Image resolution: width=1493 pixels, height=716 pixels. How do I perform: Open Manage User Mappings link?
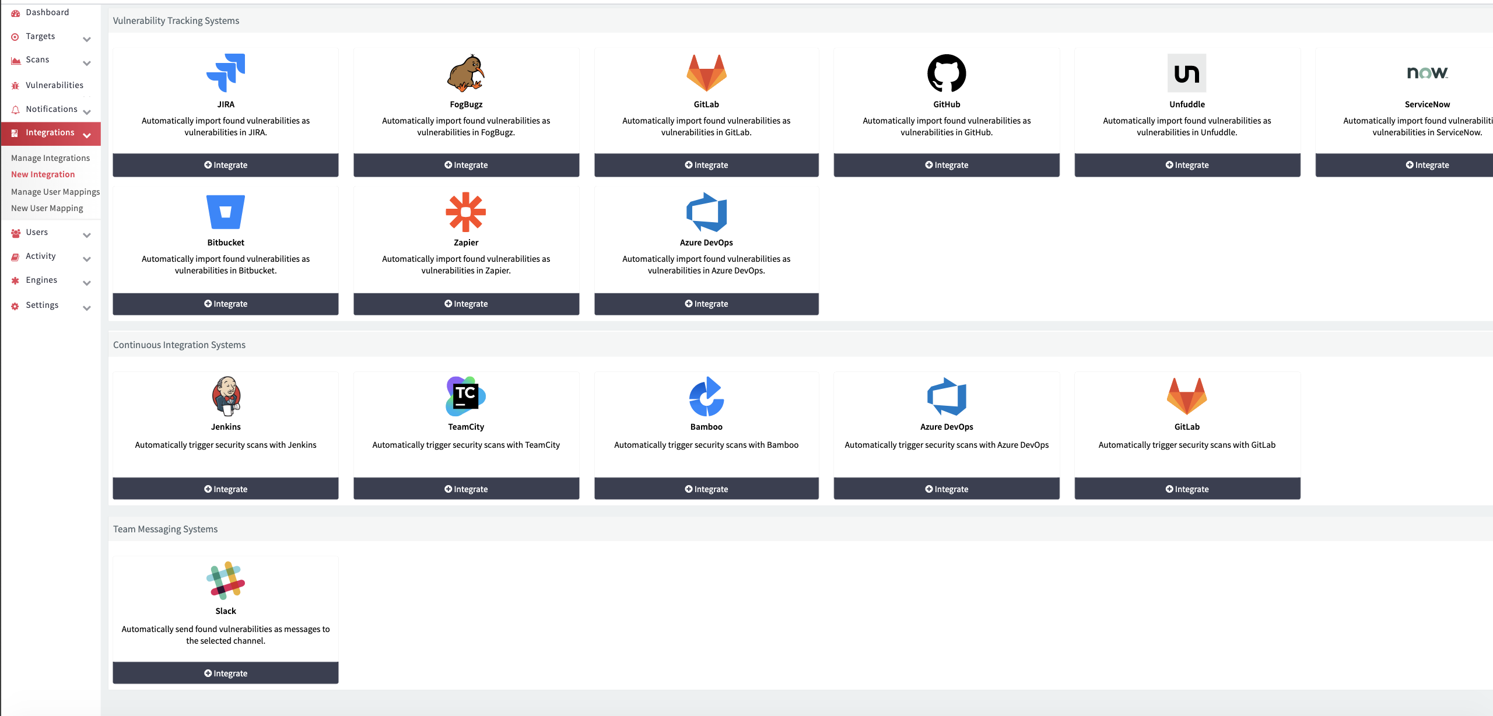tap(55, 192)
